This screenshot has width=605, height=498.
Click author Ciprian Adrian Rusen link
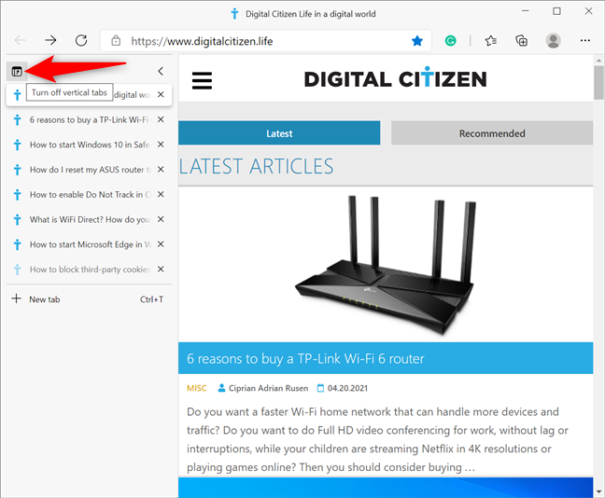tap(268, 388)
